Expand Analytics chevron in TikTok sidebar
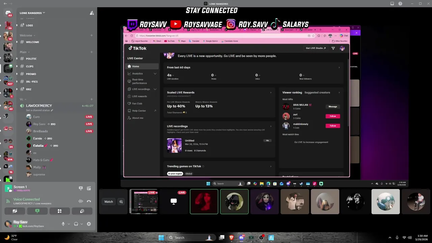The image size is (432, 243). point(155,74)
